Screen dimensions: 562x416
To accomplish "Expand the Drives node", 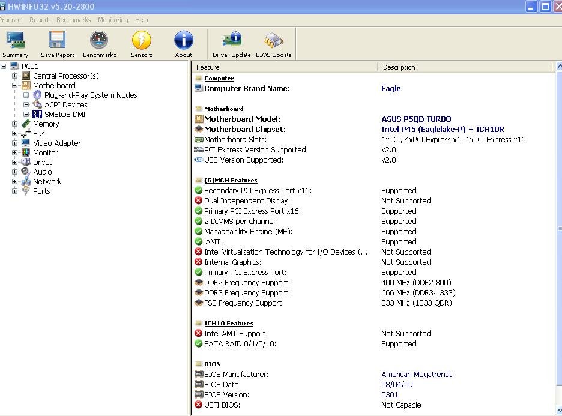I will (x=14, y=162).
